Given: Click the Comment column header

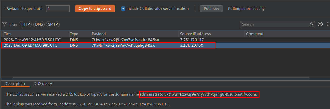Looking at the screenshot, I should pyautogui.click(x=286, y=34).
